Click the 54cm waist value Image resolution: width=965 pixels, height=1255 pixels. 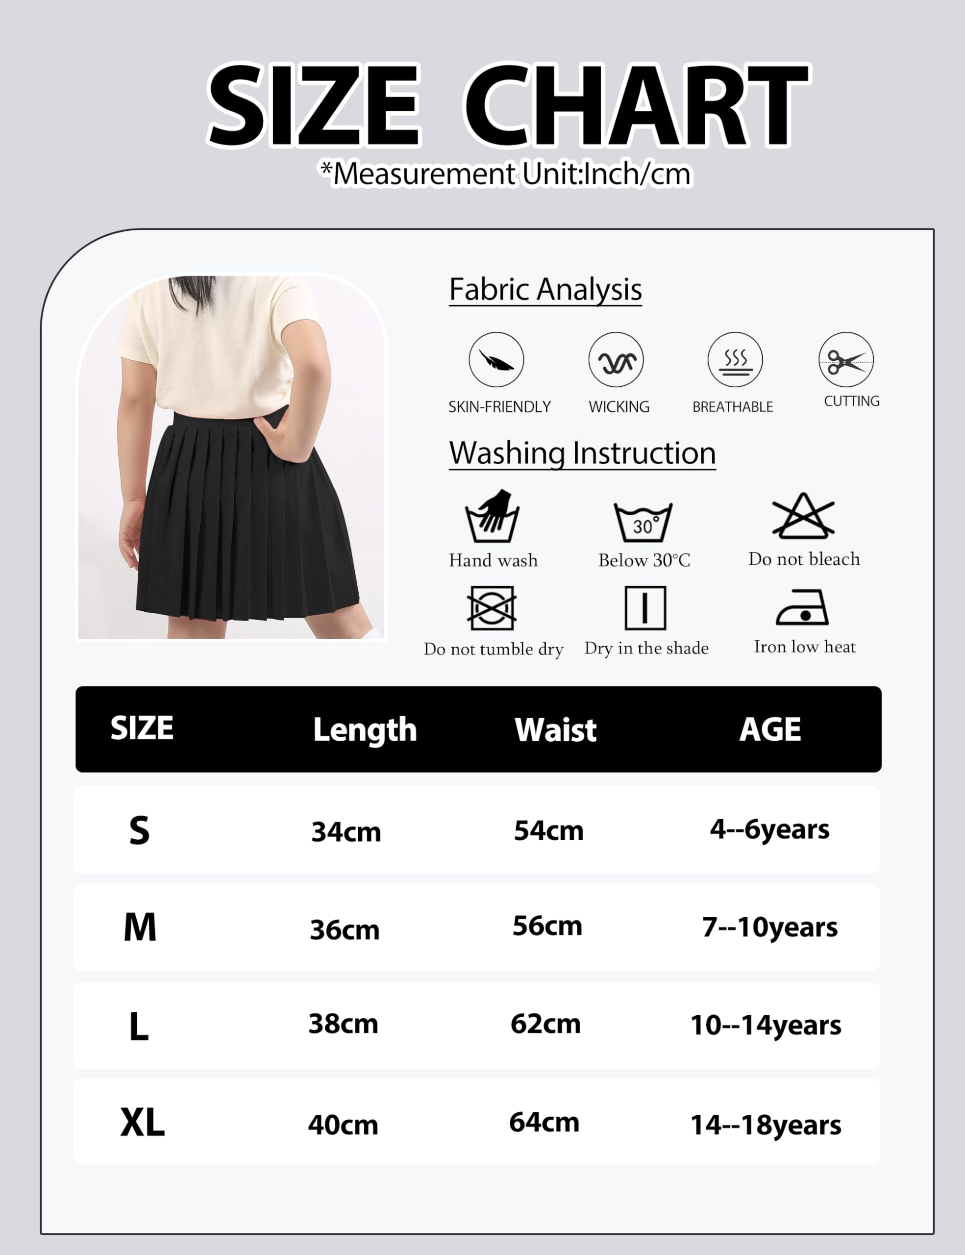(548, 830)
